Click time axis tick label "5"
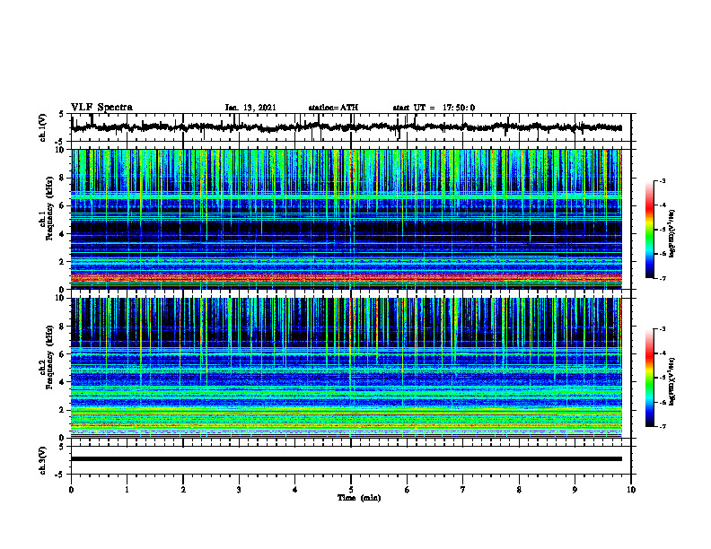Screen dimensions: 711x549 pyautogui.click(x=351, y=490)
